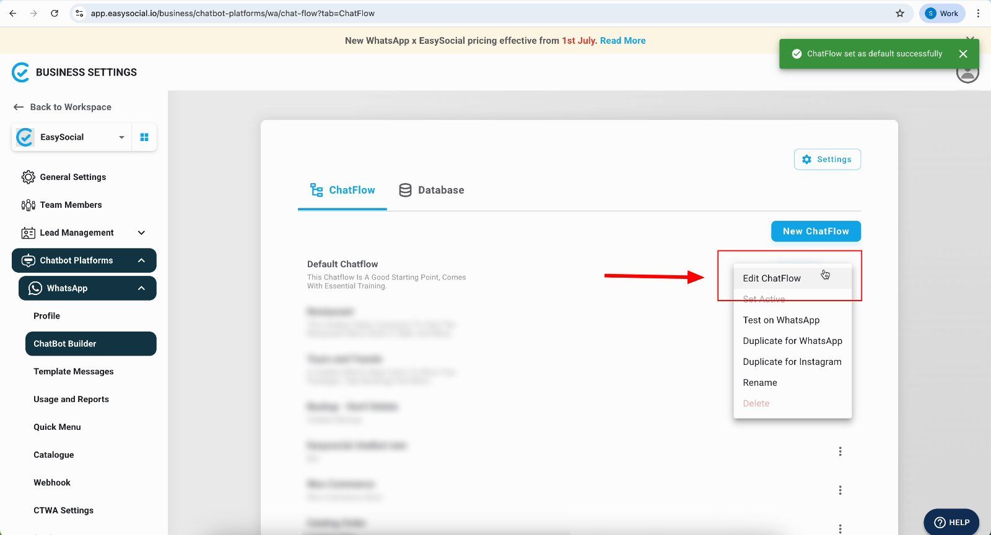Screen dimensions: 991x535
Task: Open site information icon in address bar
Action: coord(79,13)
